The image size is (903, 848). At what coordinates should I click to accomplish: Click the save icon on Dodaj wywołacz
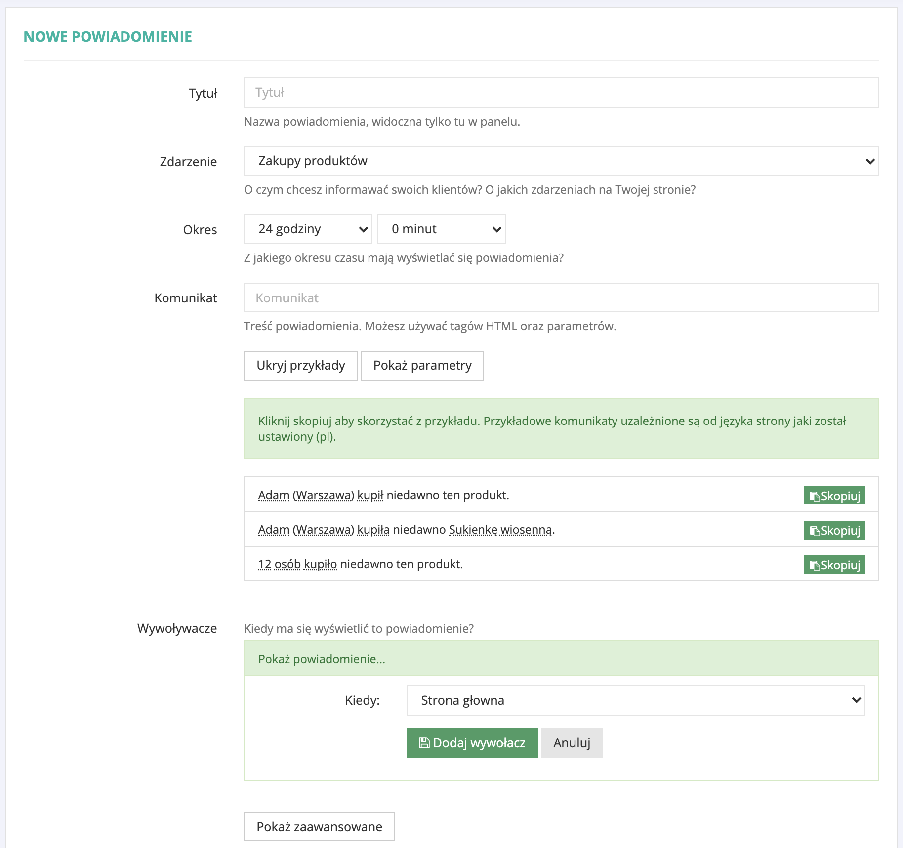click(423, 743)
